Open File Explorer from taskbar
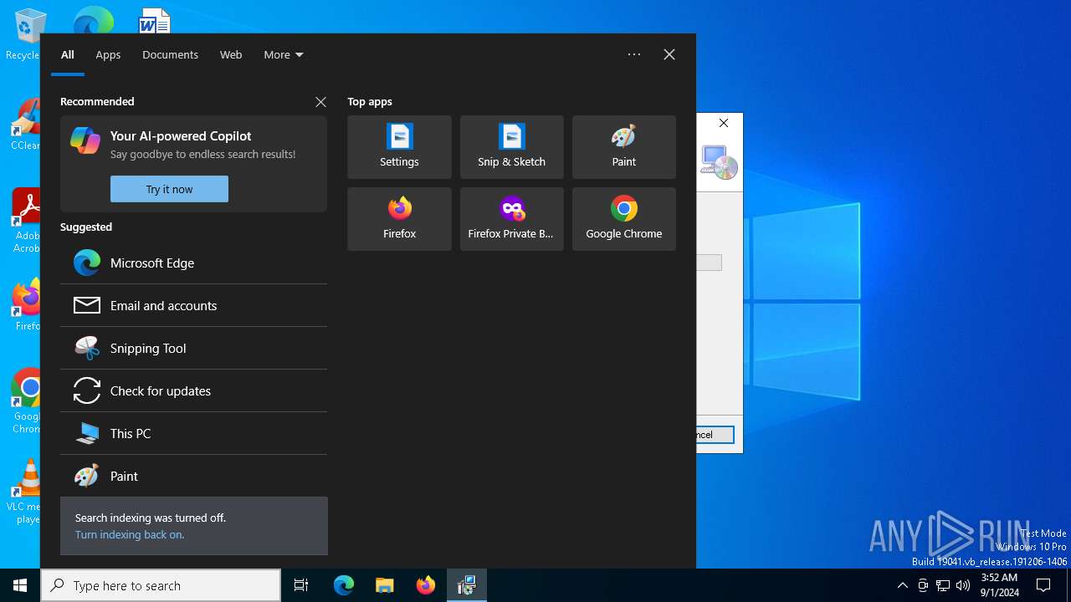Viewport: 1071px width, 602px height. [385, 585]
